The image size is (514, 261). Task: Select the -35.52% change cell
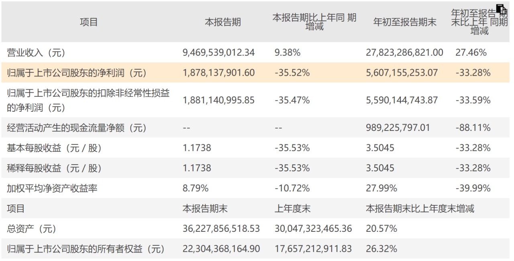point(292,73)
